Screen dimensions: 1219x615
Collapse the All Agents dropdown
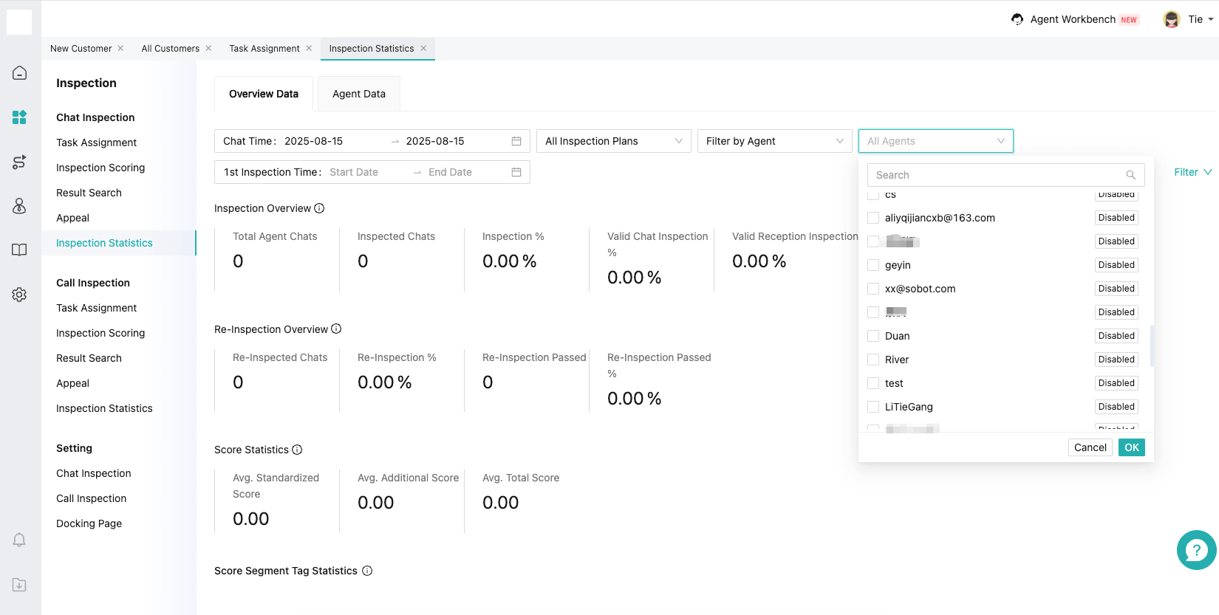click(936, 141)
